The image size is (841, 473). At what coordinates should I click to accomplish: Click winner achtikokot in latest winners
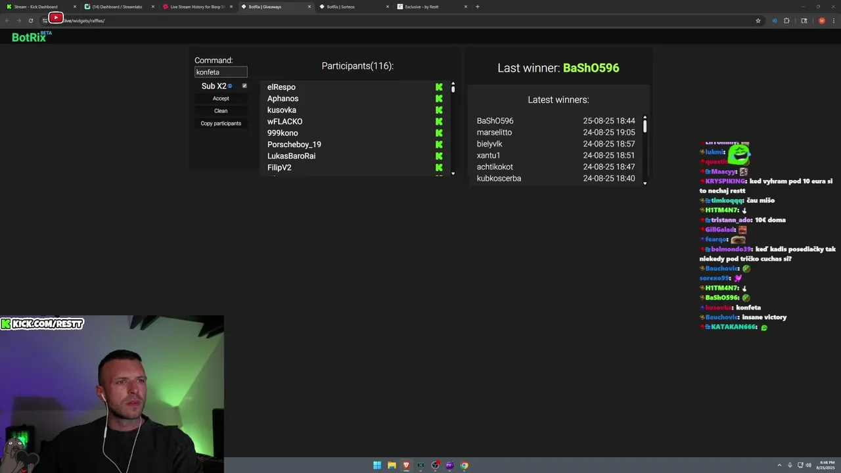click(495, 167)
